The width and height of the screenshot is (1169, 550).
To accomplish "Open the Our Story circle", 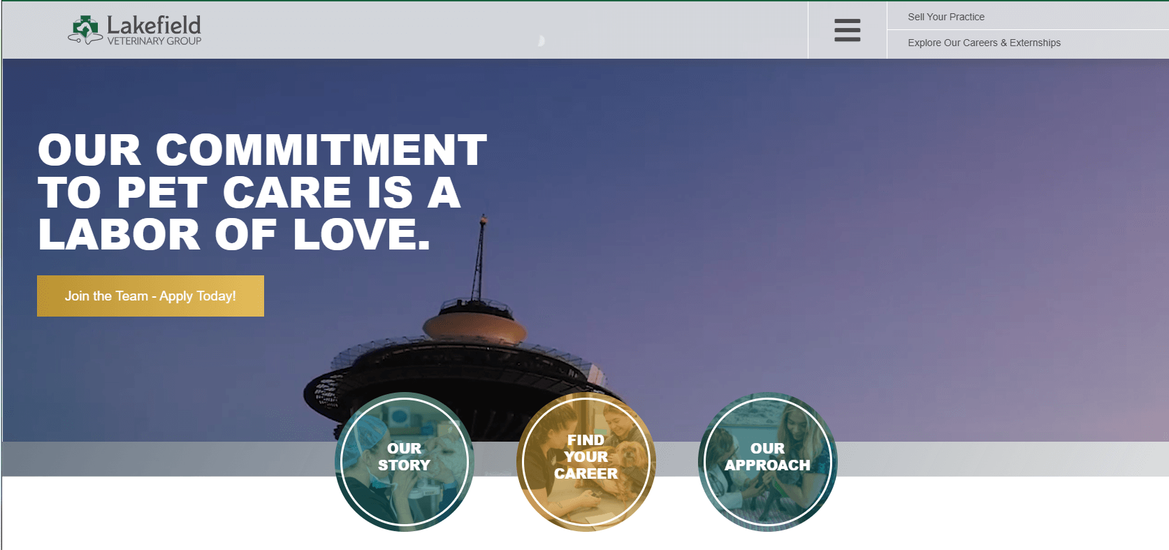I will point(405,462).
